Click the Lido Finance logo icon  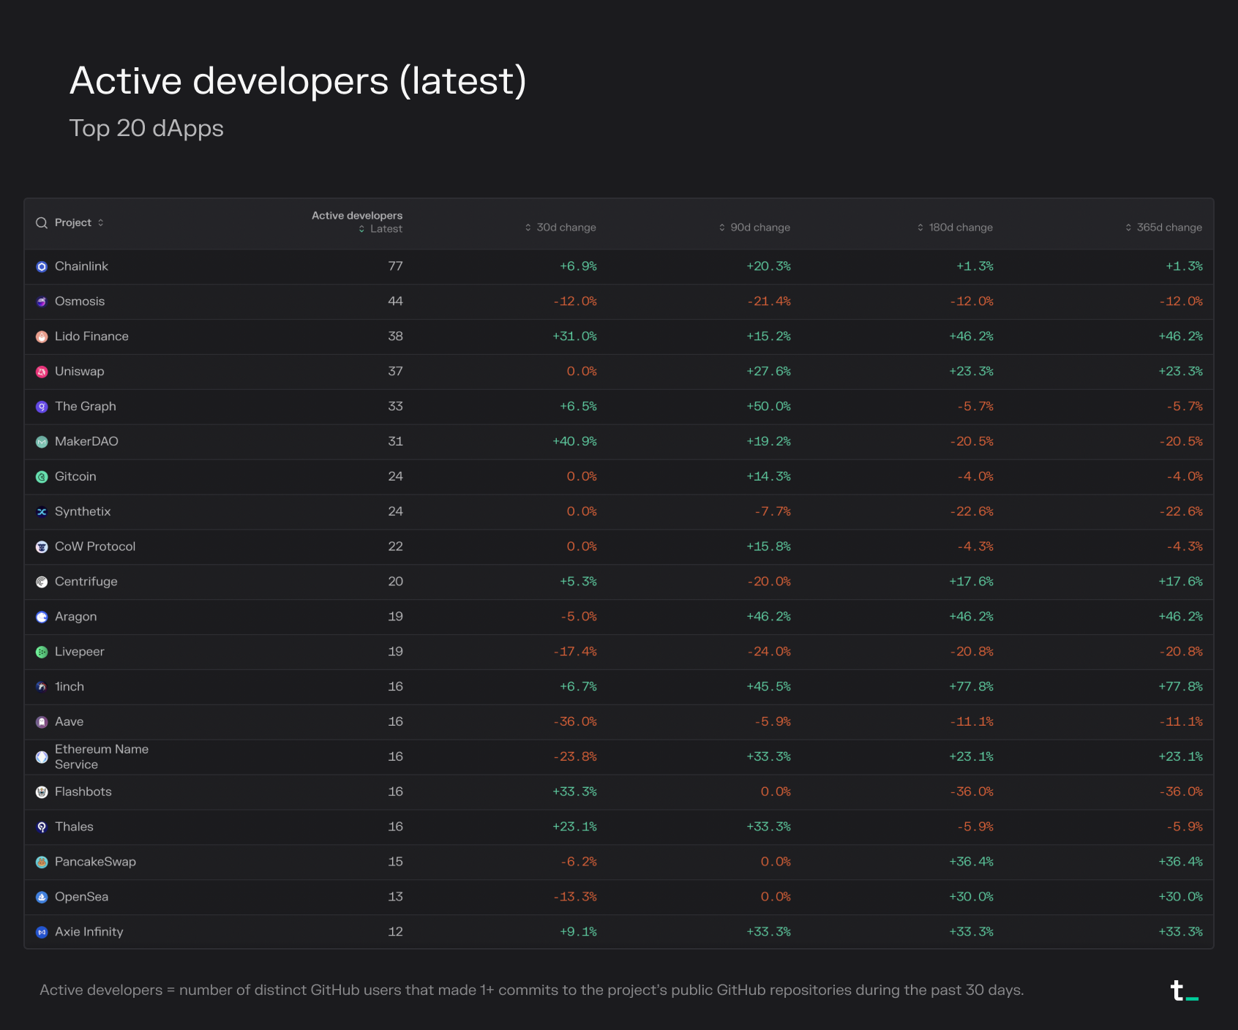pos(42,337)
